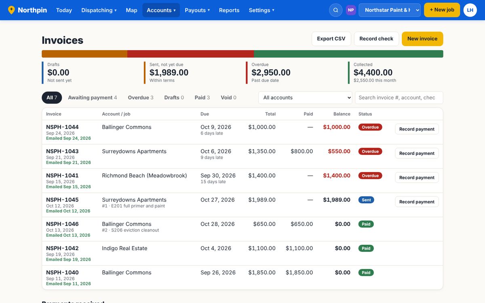Viewport: 485px width, 303px height.
Task: Record payment for NSPH-1041
Action: 417,178
